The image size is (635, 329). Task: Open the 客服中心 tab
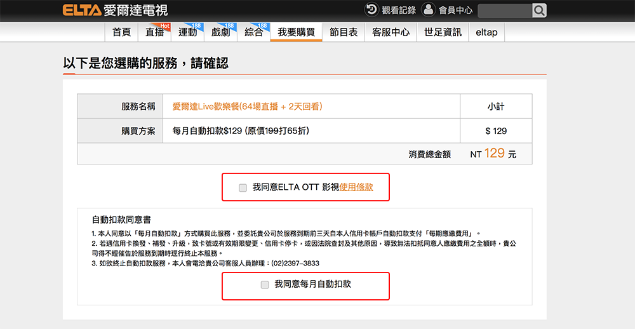[x=391, y=32]
